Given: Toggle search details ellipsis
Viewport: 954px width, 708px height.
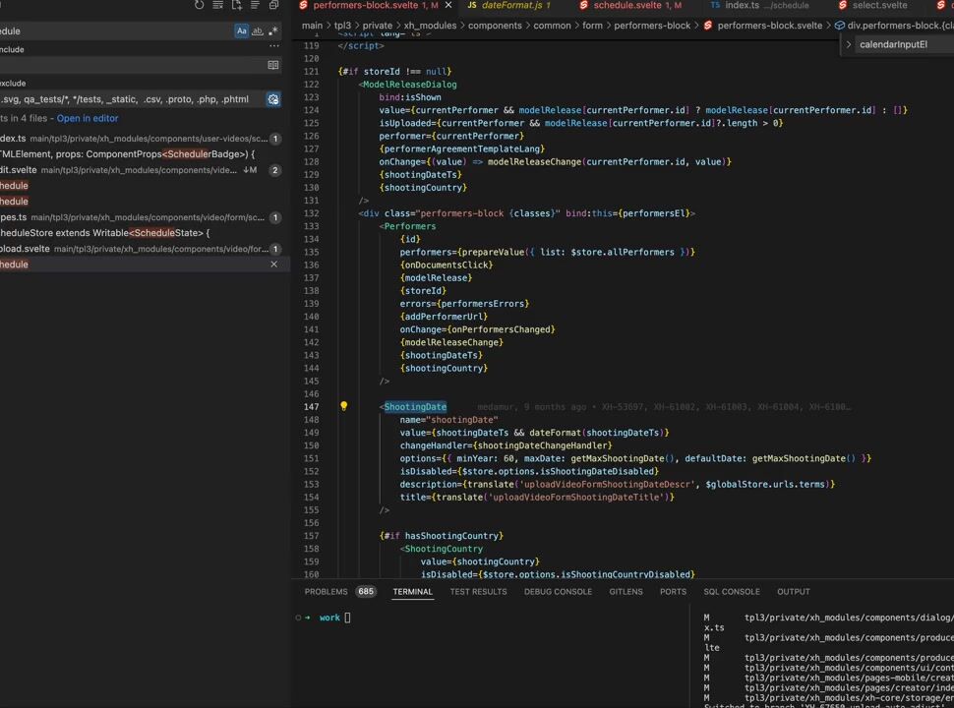Looking at the screenshot, I should pos(274,46).
